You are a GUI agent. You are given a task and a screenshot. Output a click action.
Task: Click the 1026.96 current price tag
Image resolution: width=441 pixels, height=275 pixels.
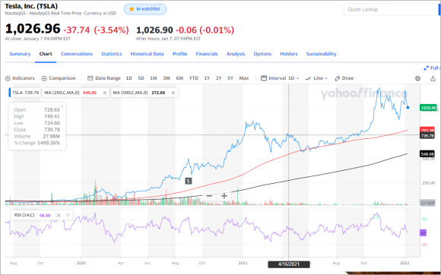428,108
